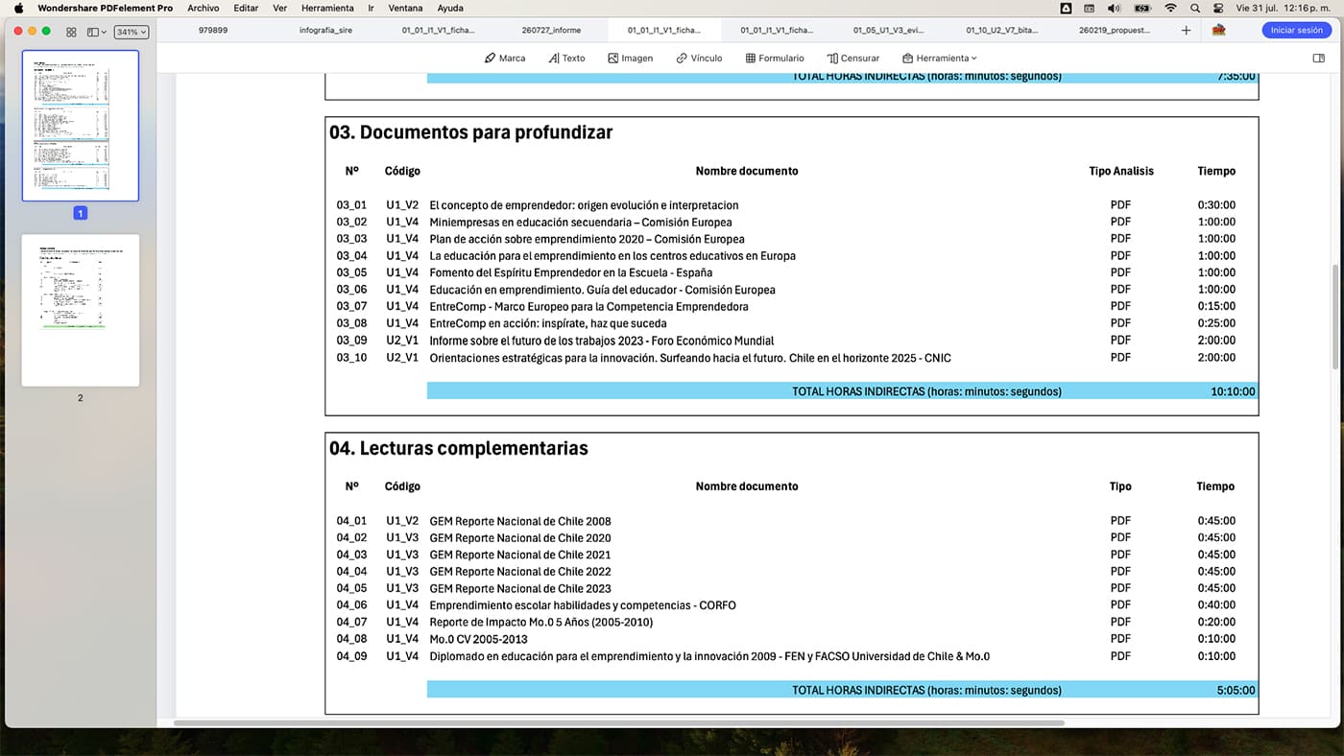Click 'Orientaciones estratégicas para la innovación' text
Screen dimensions: 1344x756
click(689, 358)
